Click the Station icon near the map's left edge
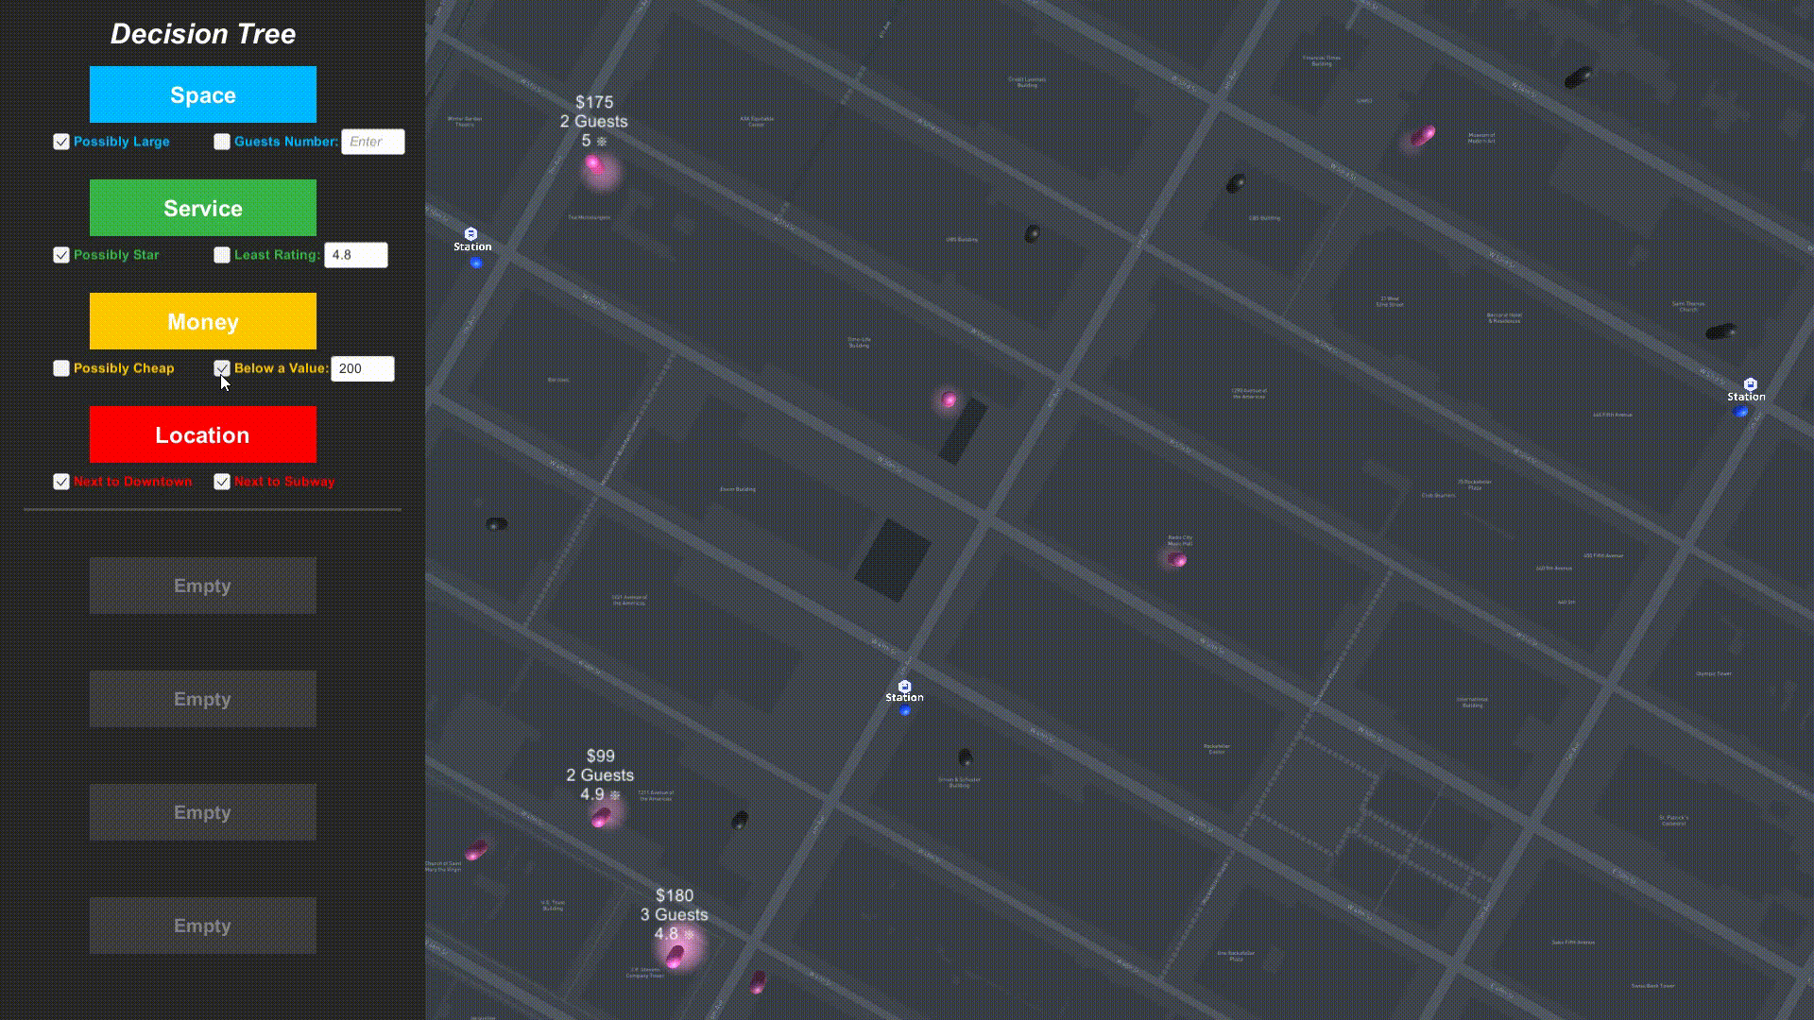1814x1020 pixels. [x=471, y=234]
